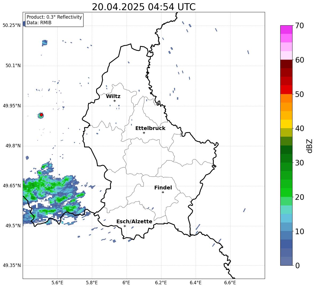Click the 6.4°E longitude tick label

pos(195,283)
